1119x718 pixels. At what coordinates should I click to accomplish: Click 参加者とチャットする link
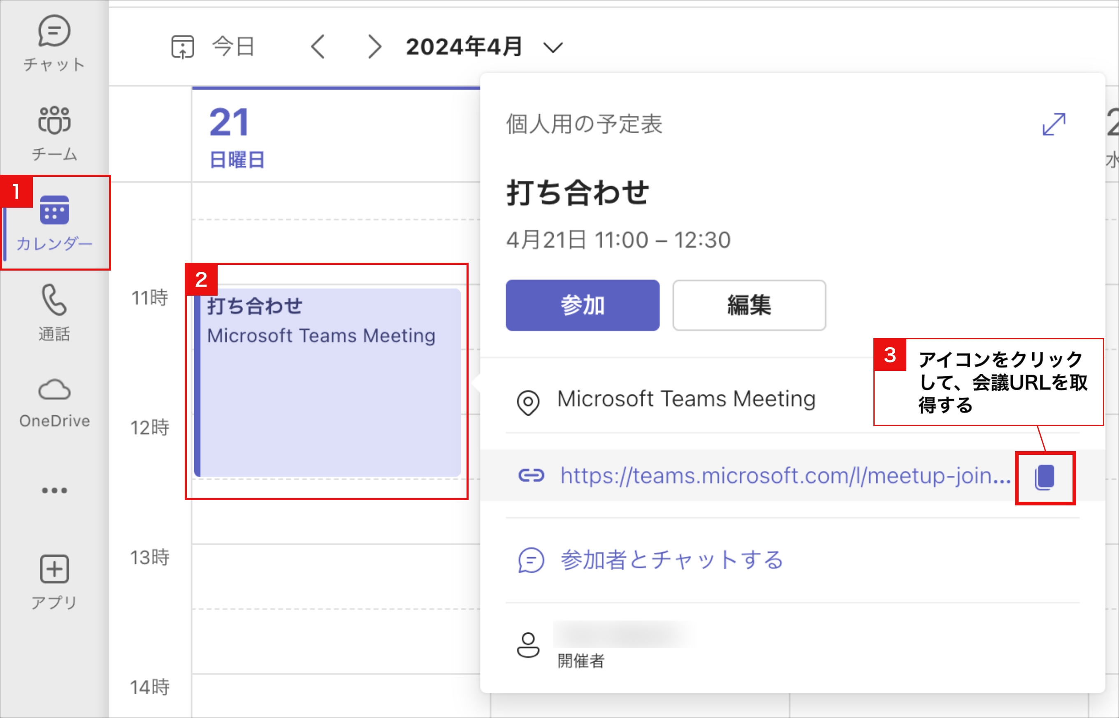[x=672, y=560]
